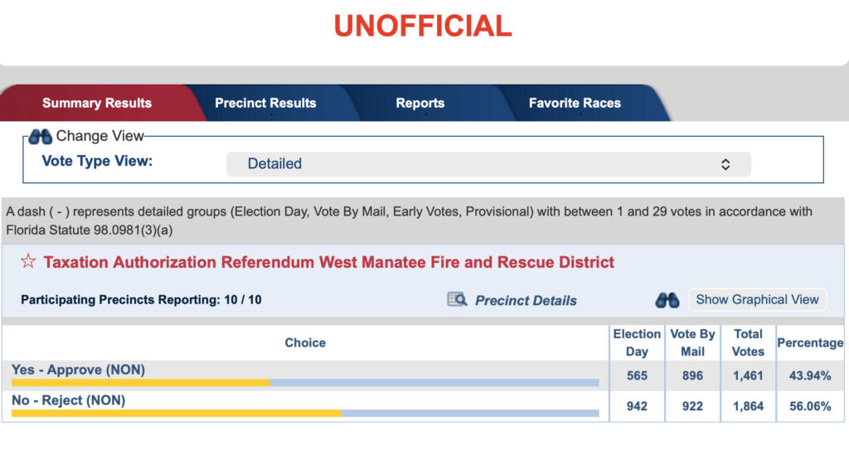This screenshot has height=460, width=849.
Task: Click the Election Day column header
Action: click(x=637, y=342)
